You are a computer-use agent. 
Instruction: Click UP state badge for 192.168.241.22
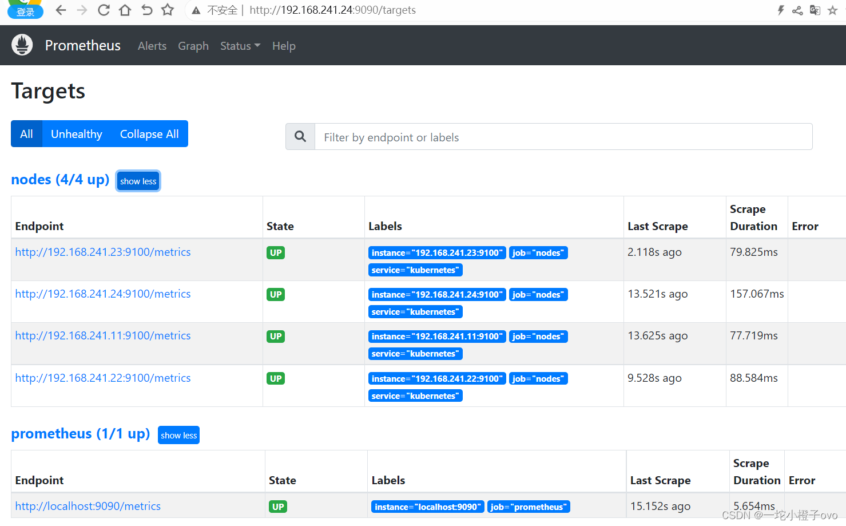tap(276, 378)
